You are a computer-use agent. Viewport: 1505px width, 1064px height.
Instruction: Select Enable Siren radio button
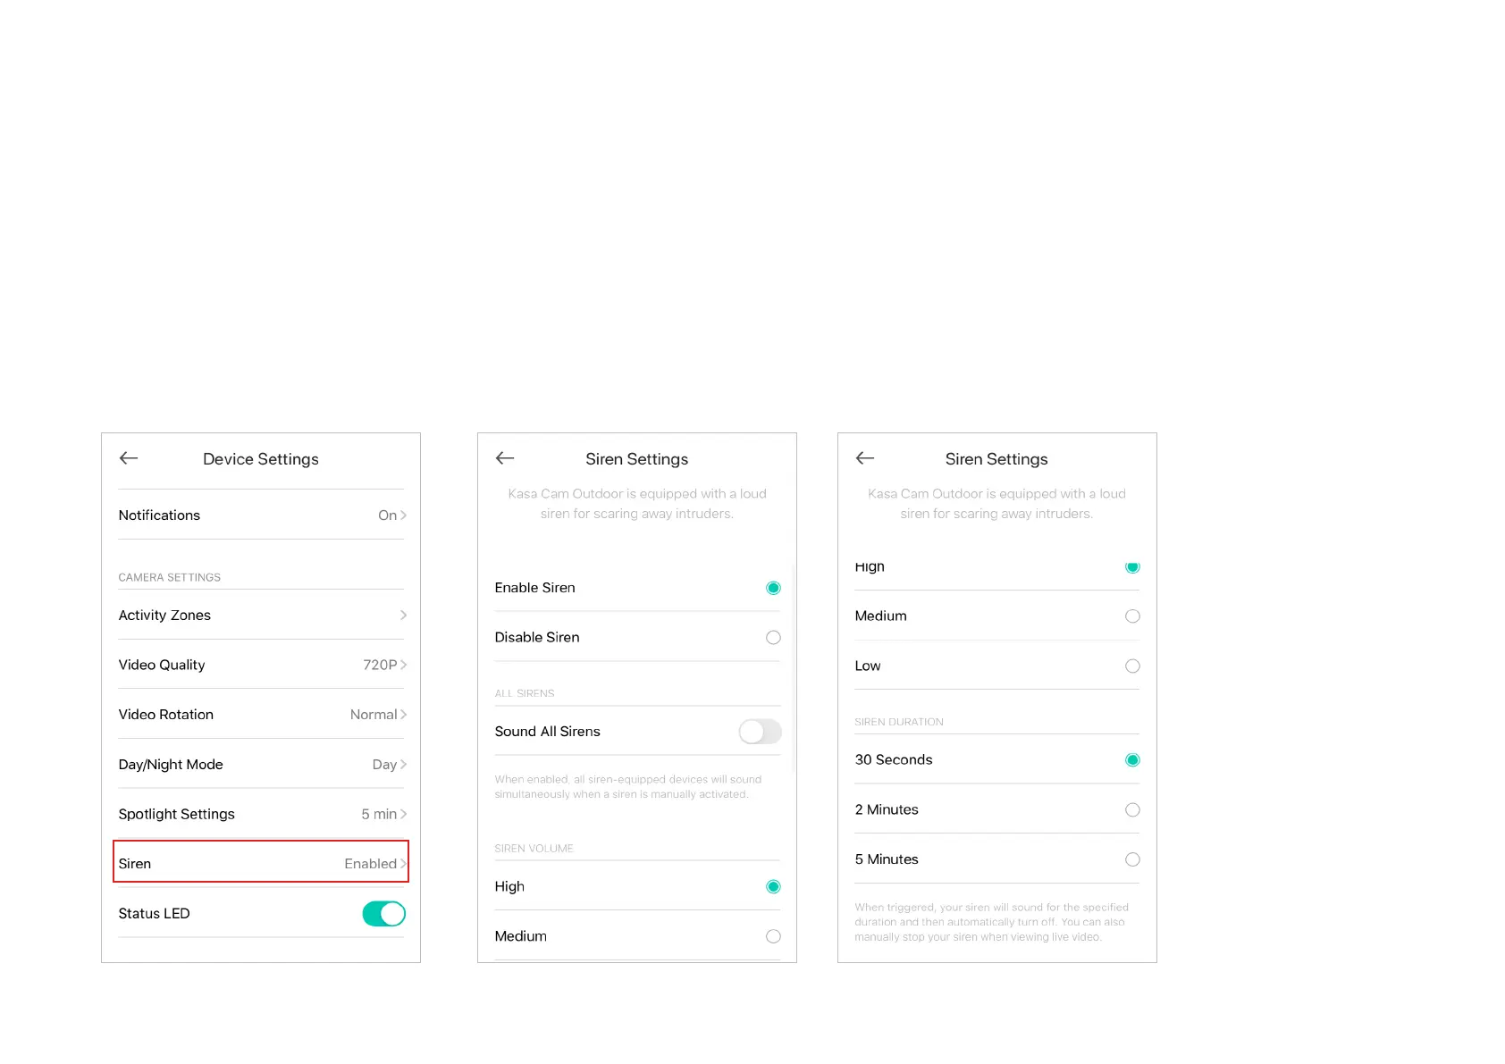pos(773,588)
